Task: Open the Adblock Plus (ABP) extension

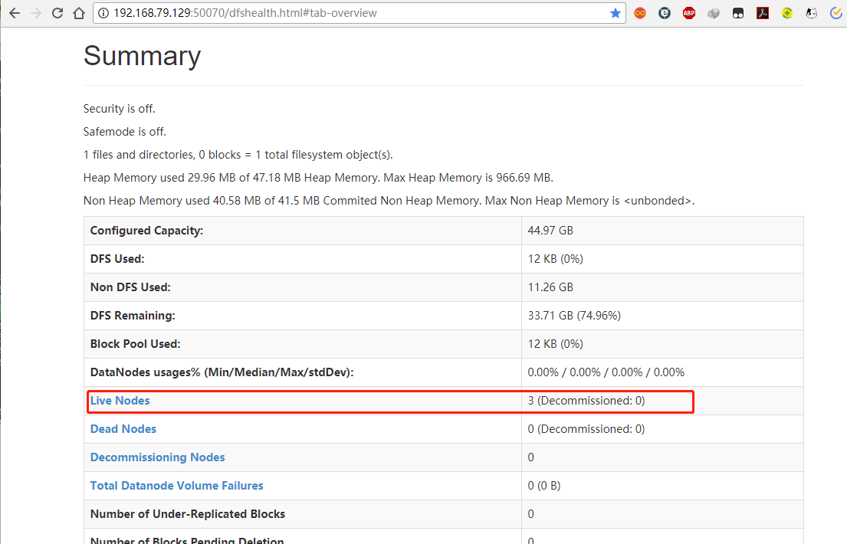Action: 689,13
